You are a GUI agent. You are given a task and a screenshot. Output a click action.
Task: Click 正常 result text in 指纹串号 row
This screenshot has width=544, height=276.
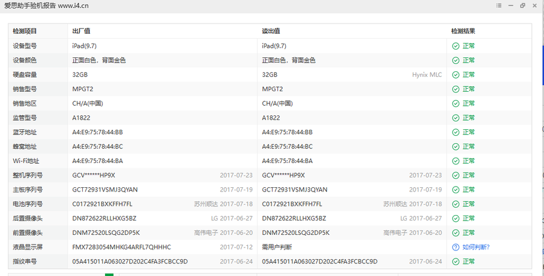[x=468, y=262]
